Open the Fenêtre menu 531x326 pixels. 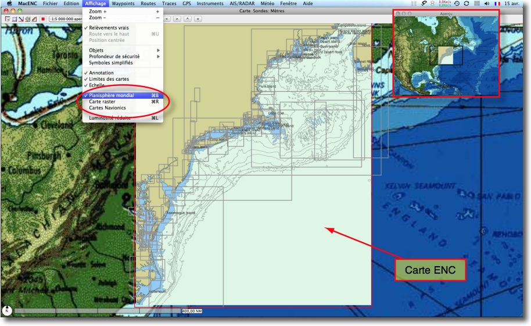click(289, 3)
